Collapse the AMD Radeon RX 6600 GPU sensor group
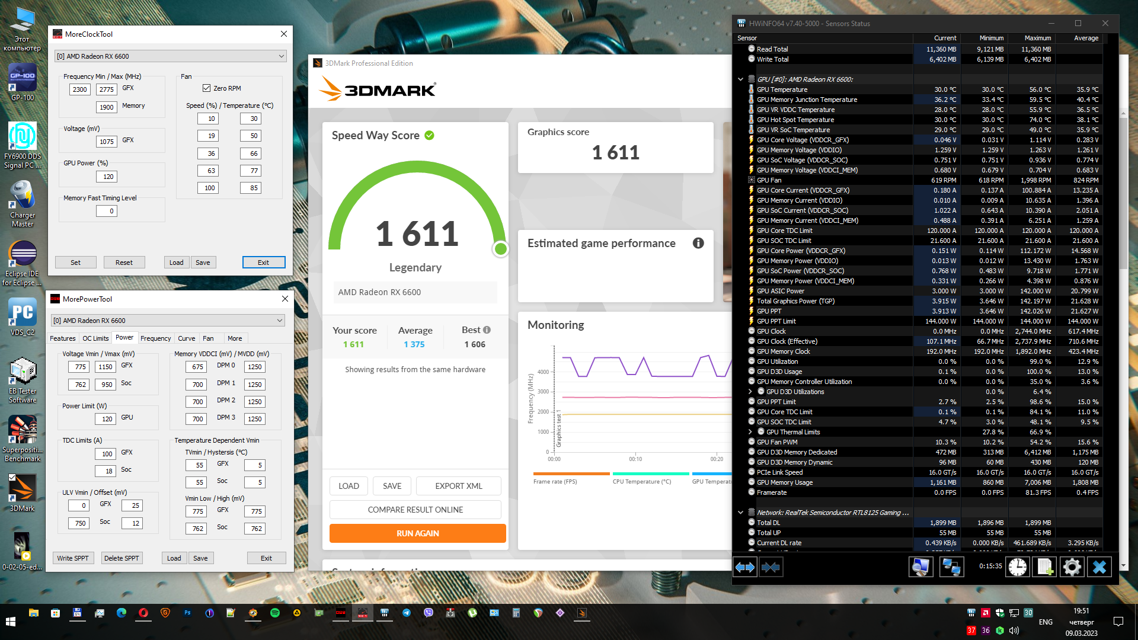The height and width of the screenshot is (640, 1138). pyautogui.click(x=740, y=79)
